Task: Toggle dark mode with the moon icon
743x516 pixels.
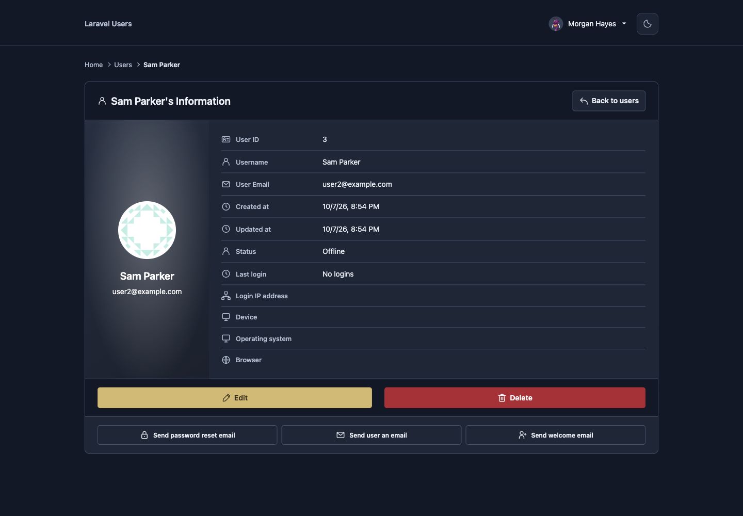Action: point(648,24)
